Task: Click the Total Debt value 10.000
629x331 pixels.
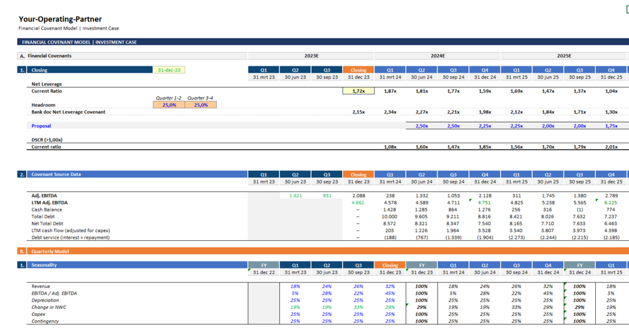Action: [389, 216]
